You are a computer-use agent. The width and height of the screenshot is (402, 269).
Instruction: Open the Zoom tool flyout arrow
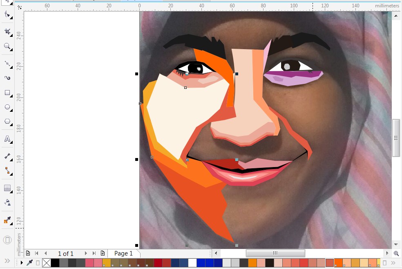(x=11, y=50)
